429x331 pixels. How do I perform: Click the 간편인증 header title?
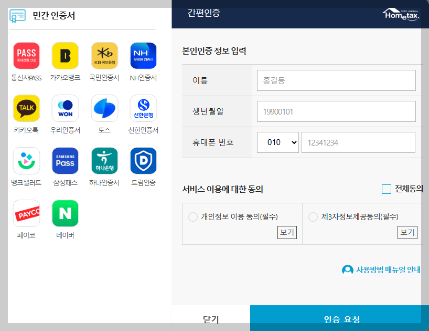pyautogui.click(x=204, y=13)
